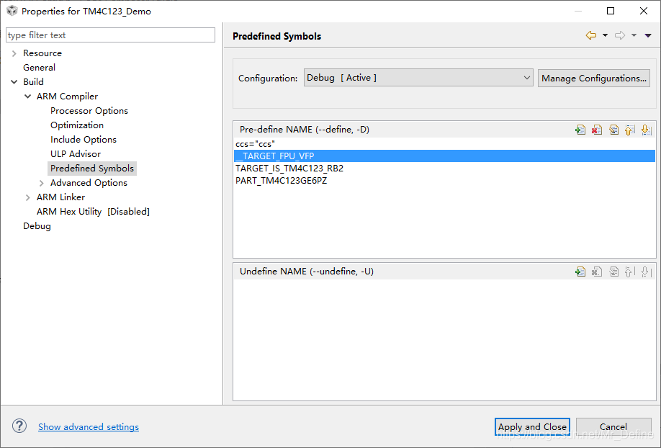Edit the selected pre-define symbol
The width and height of the screenshot is (661, 448).
(613, 130)
